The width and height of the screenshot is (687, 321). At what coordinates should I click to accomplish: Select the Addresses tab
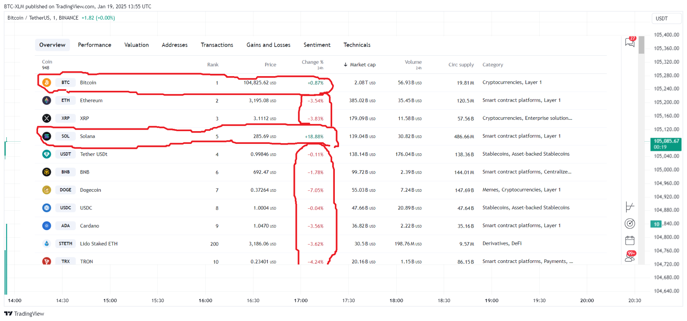pyautogui.click(x=175, y=45)
